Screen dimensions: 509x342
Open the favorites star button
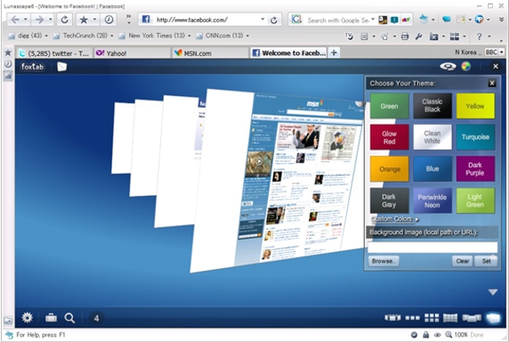click(x=84, y=19)
